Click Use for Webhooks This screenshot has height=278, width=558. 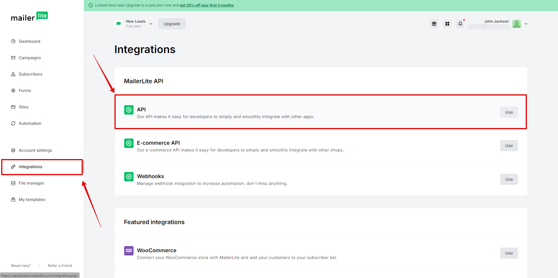pyautogui.click(x=509, y=179)
